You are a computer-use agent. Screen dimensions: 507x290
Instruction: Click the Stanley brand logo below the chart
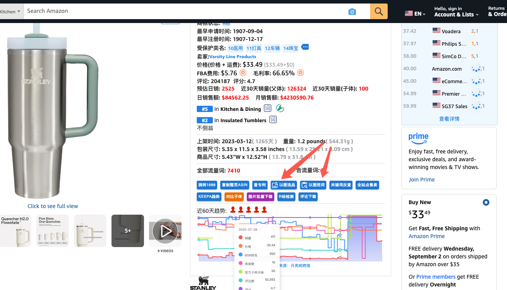tap(203, 283)
